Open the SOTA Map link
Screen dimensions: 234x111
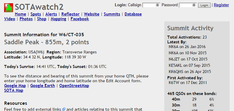[14, 91]
